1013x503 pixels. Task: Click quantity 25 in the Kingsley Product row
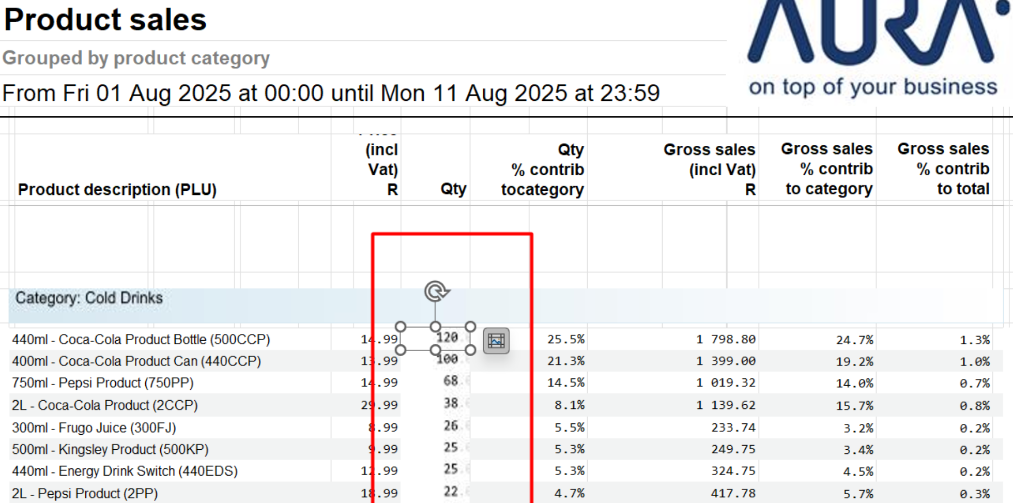451,448
